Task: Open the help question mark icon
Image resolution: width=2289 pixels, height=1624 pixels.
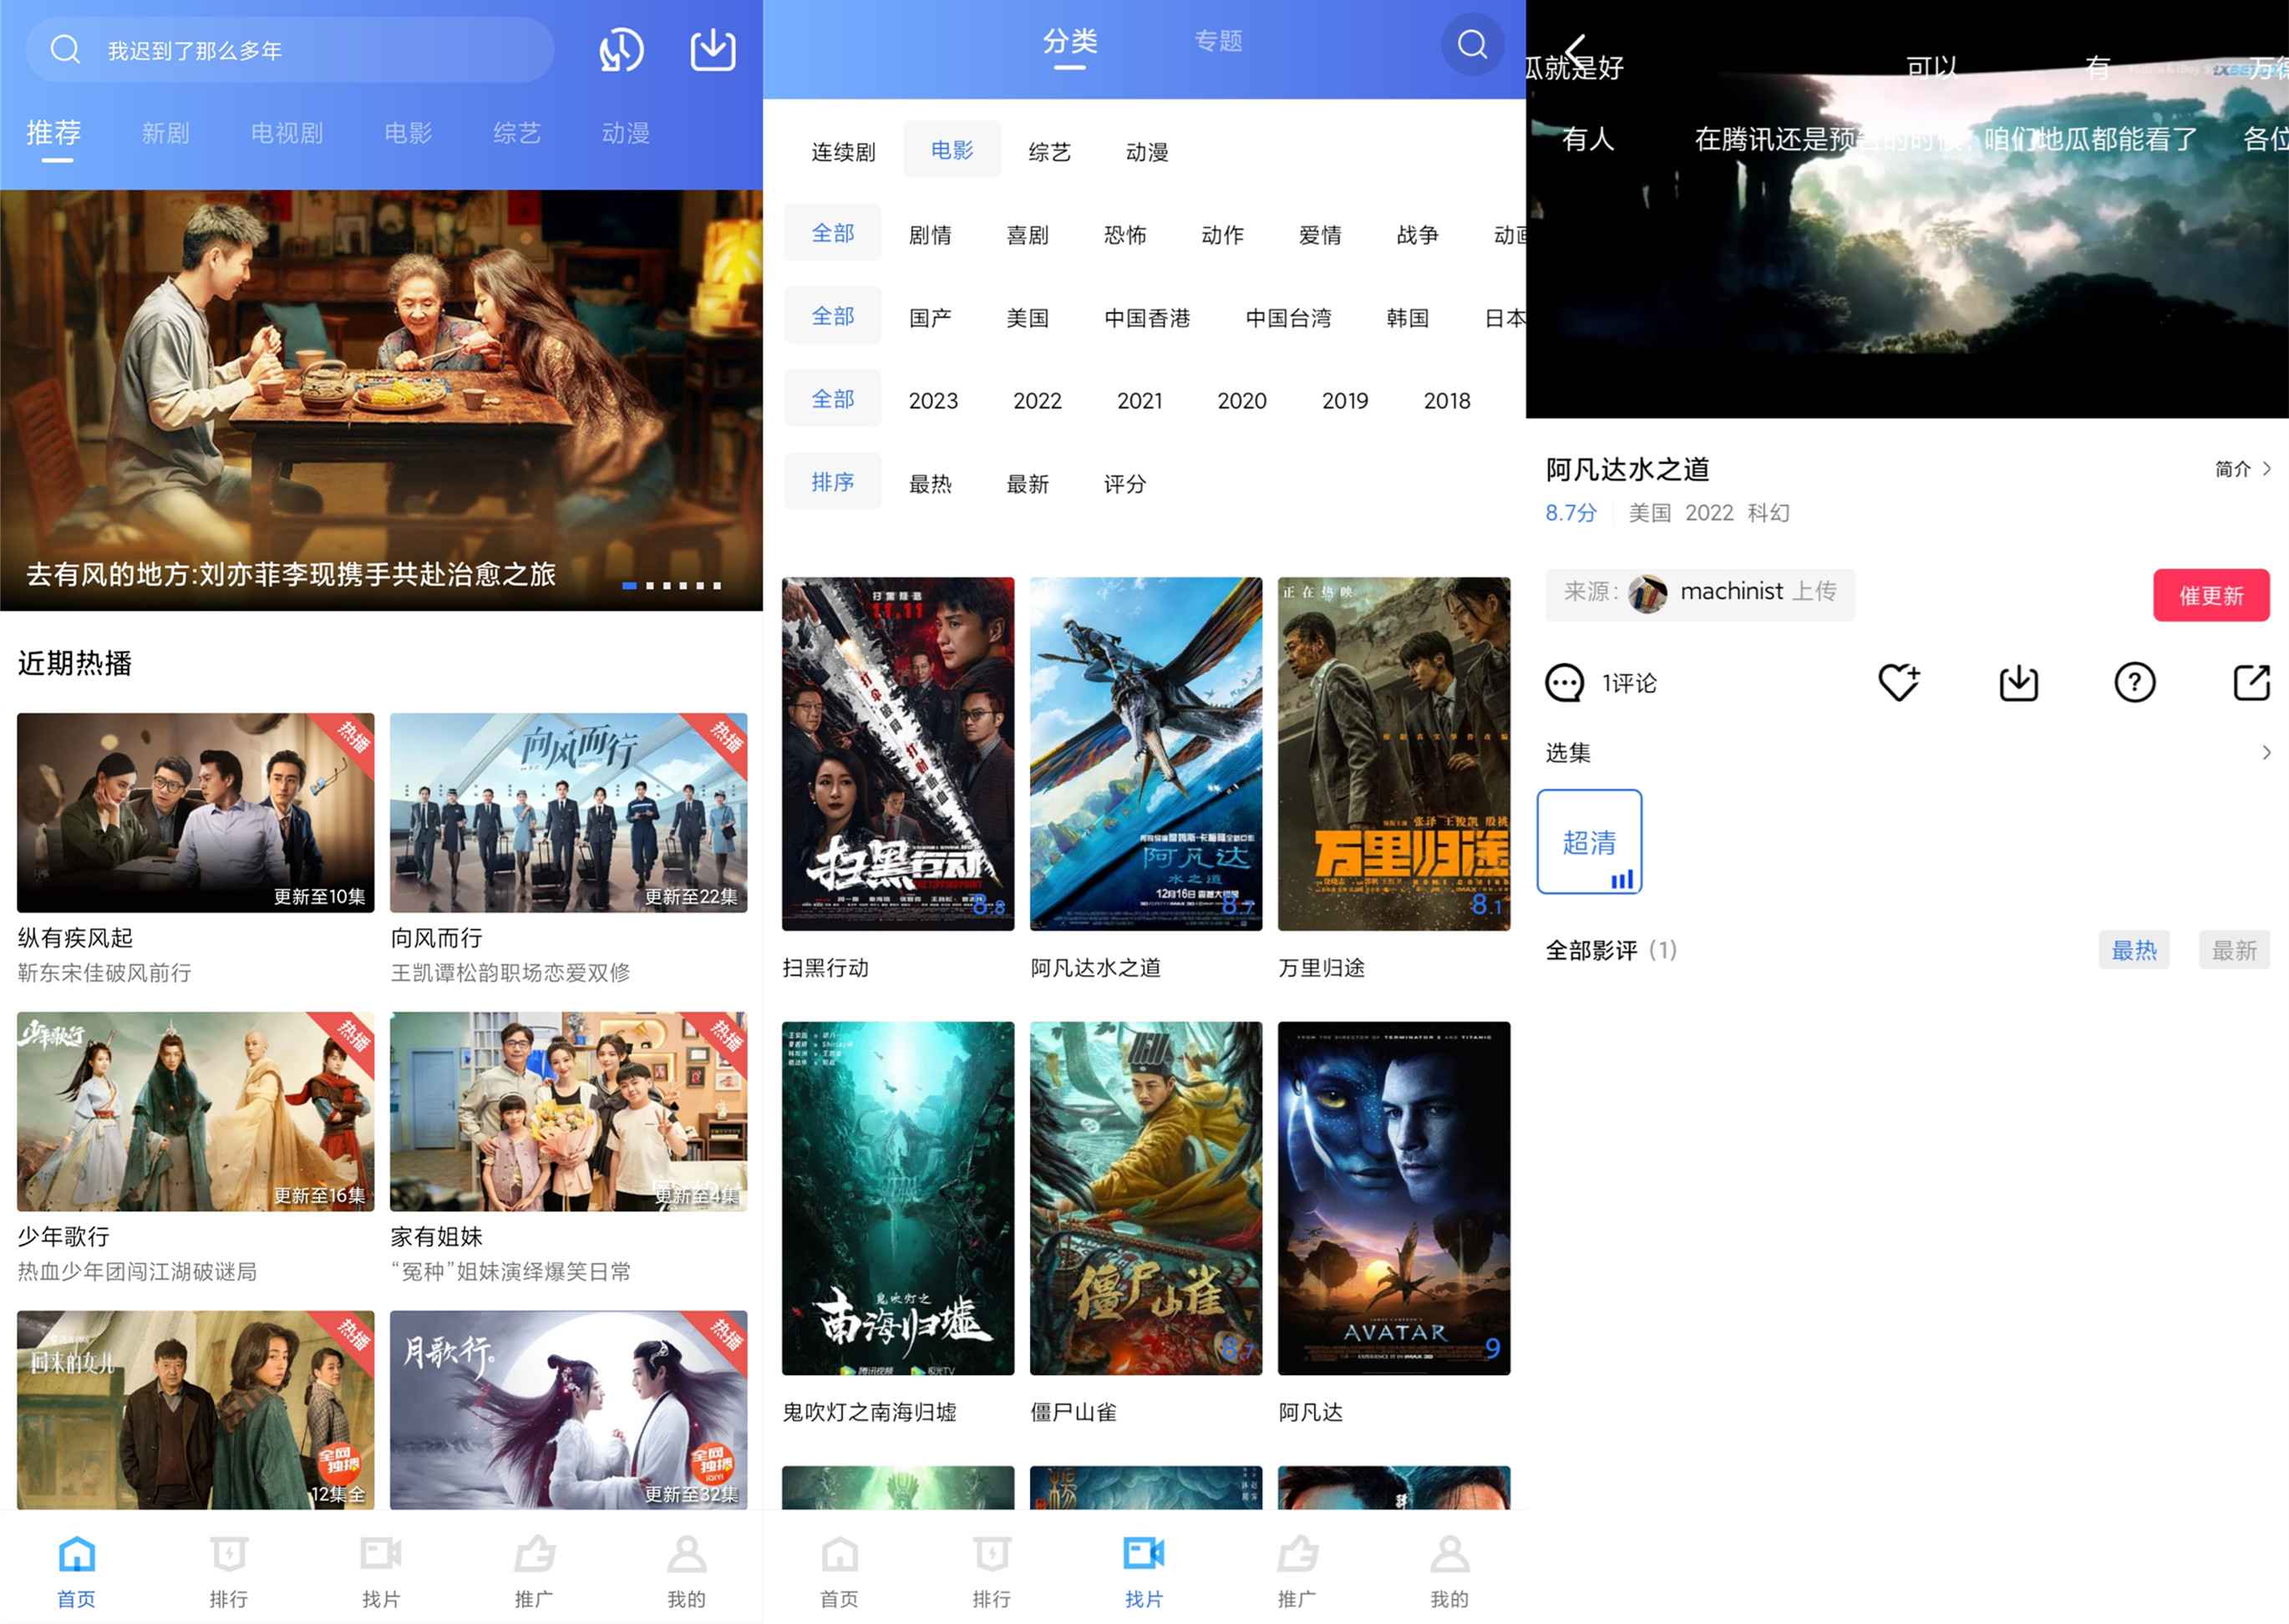Action: [2134, 683]
